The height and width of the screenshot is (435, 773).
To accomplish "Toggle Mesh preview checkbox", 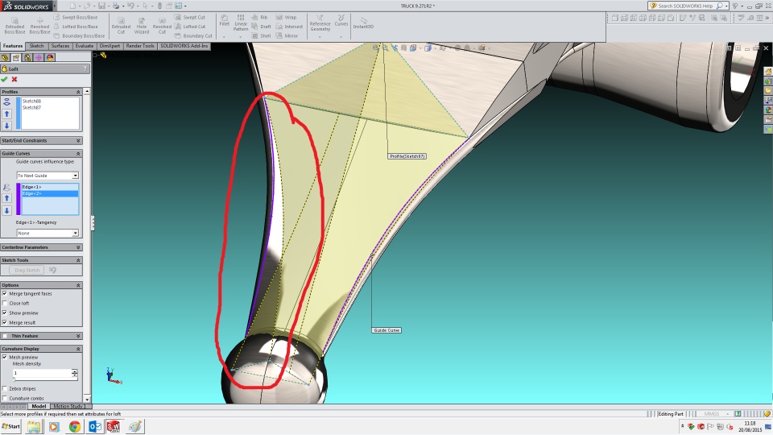I will pyautogui.click(x=5, y=357).
